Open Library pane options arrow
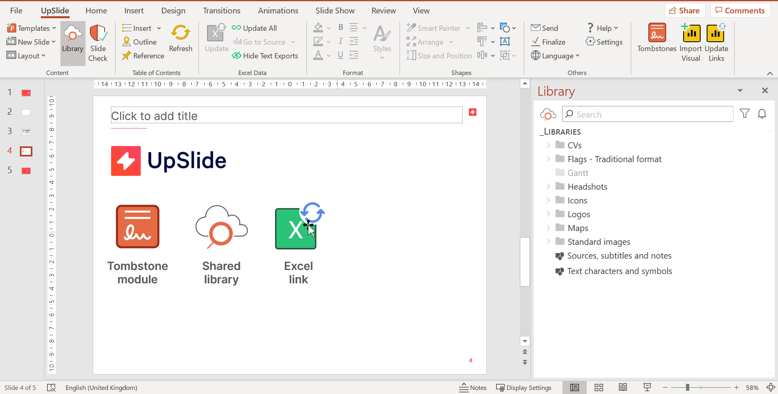The width and height of the screenshot is (778, 394). coord(740,90)
